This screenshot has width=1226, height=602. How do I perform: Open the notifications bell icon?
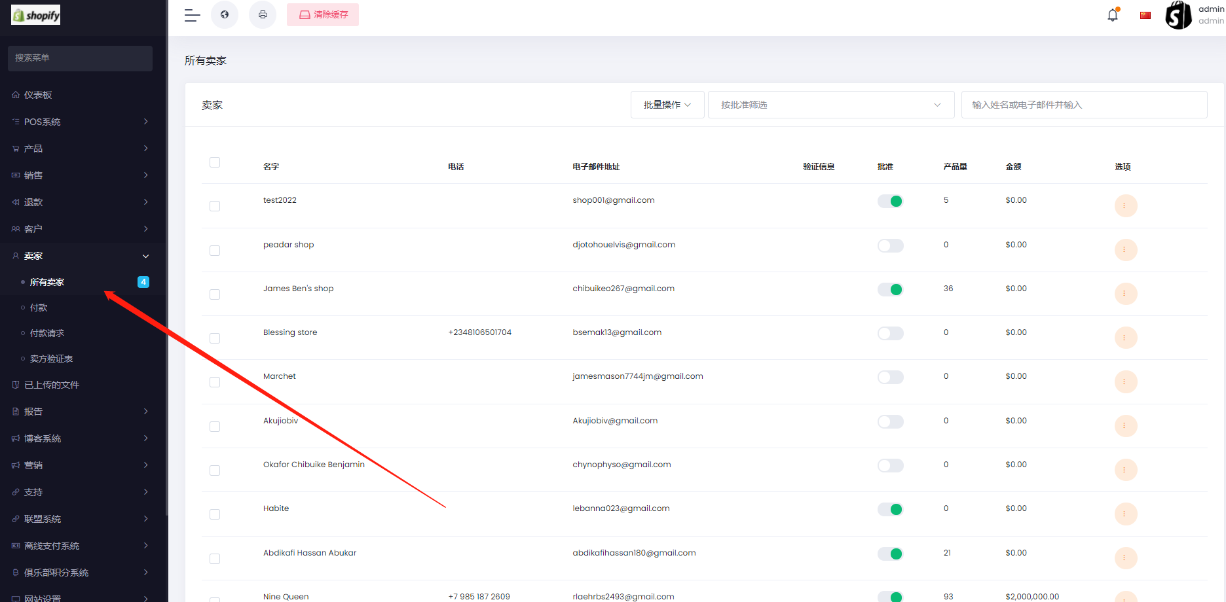click(x=1113, y=15)
